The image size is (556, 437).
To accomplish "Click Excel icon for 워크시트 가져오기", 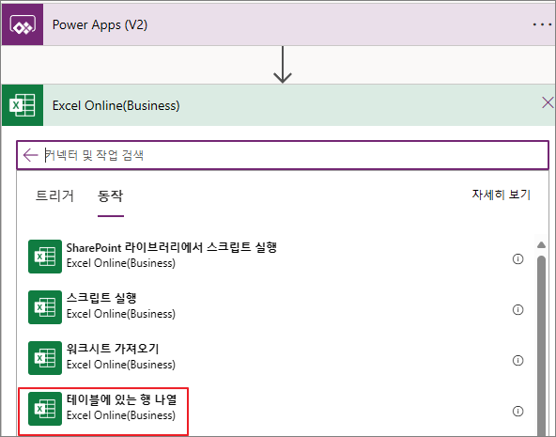I will pos(45,358).
